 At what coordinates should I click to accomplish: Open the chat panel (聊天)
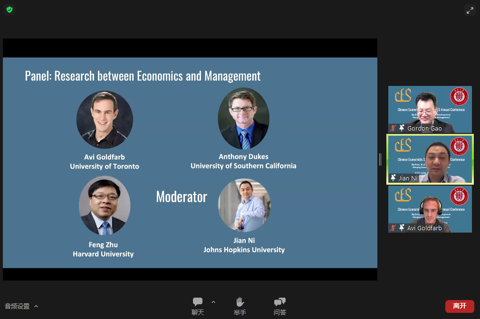(x=197, y=306)
